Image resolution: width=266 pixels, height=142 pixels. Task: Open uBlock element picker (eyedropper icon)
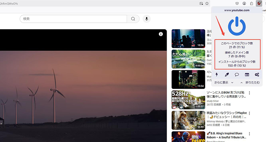point(227,75)
